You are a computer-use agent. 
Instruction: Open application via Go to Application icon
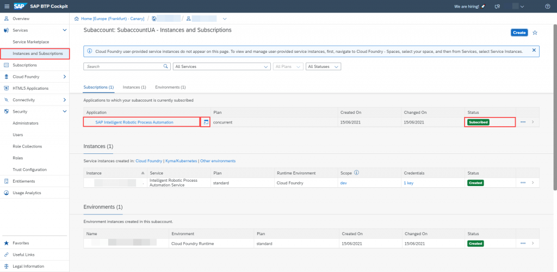(205, 122)
